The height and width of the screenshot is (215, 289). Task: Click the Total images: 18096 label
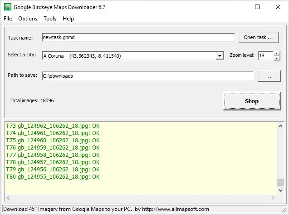coord(32,100)
